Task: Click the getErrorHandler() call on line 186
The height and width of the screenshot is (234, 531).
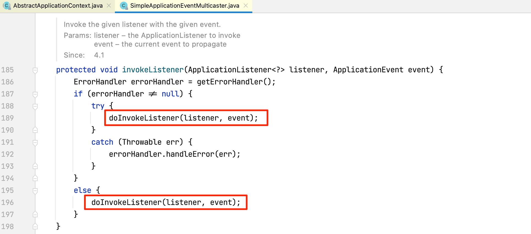Action: pyautogui.click(x=236, y=82)
